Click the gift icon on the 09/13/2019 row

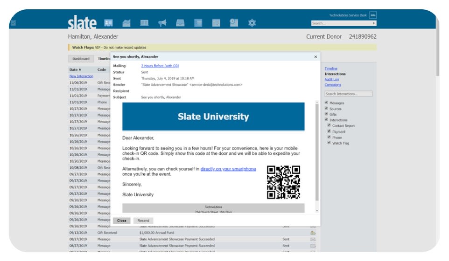(x=313, y=233)
